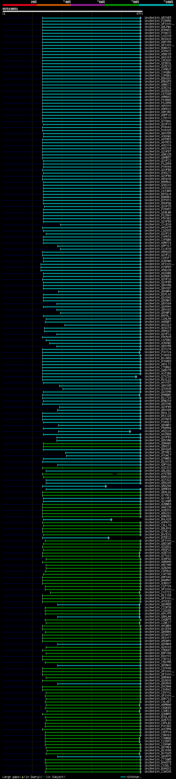Click the UniRef100_Q4BX75 label
The width and height of the screenshot is (176, 779).
pyautogui.click(x=158, y=371)
